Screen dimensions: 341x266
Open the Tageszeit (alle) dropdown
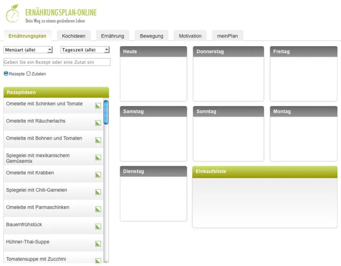85,50
